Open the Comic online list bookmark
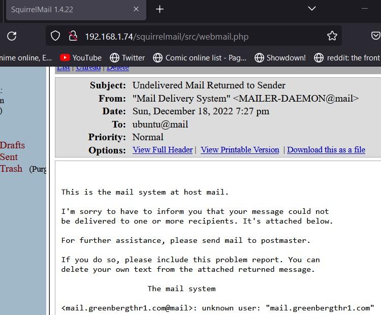The height and width of the screenshot is (315, 381). point(200,58)
